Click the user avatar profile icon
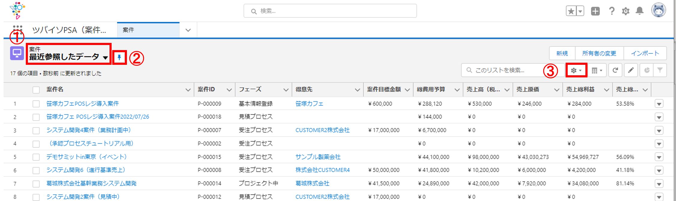The height and width of the screenshot is (201, 676). 659,10
